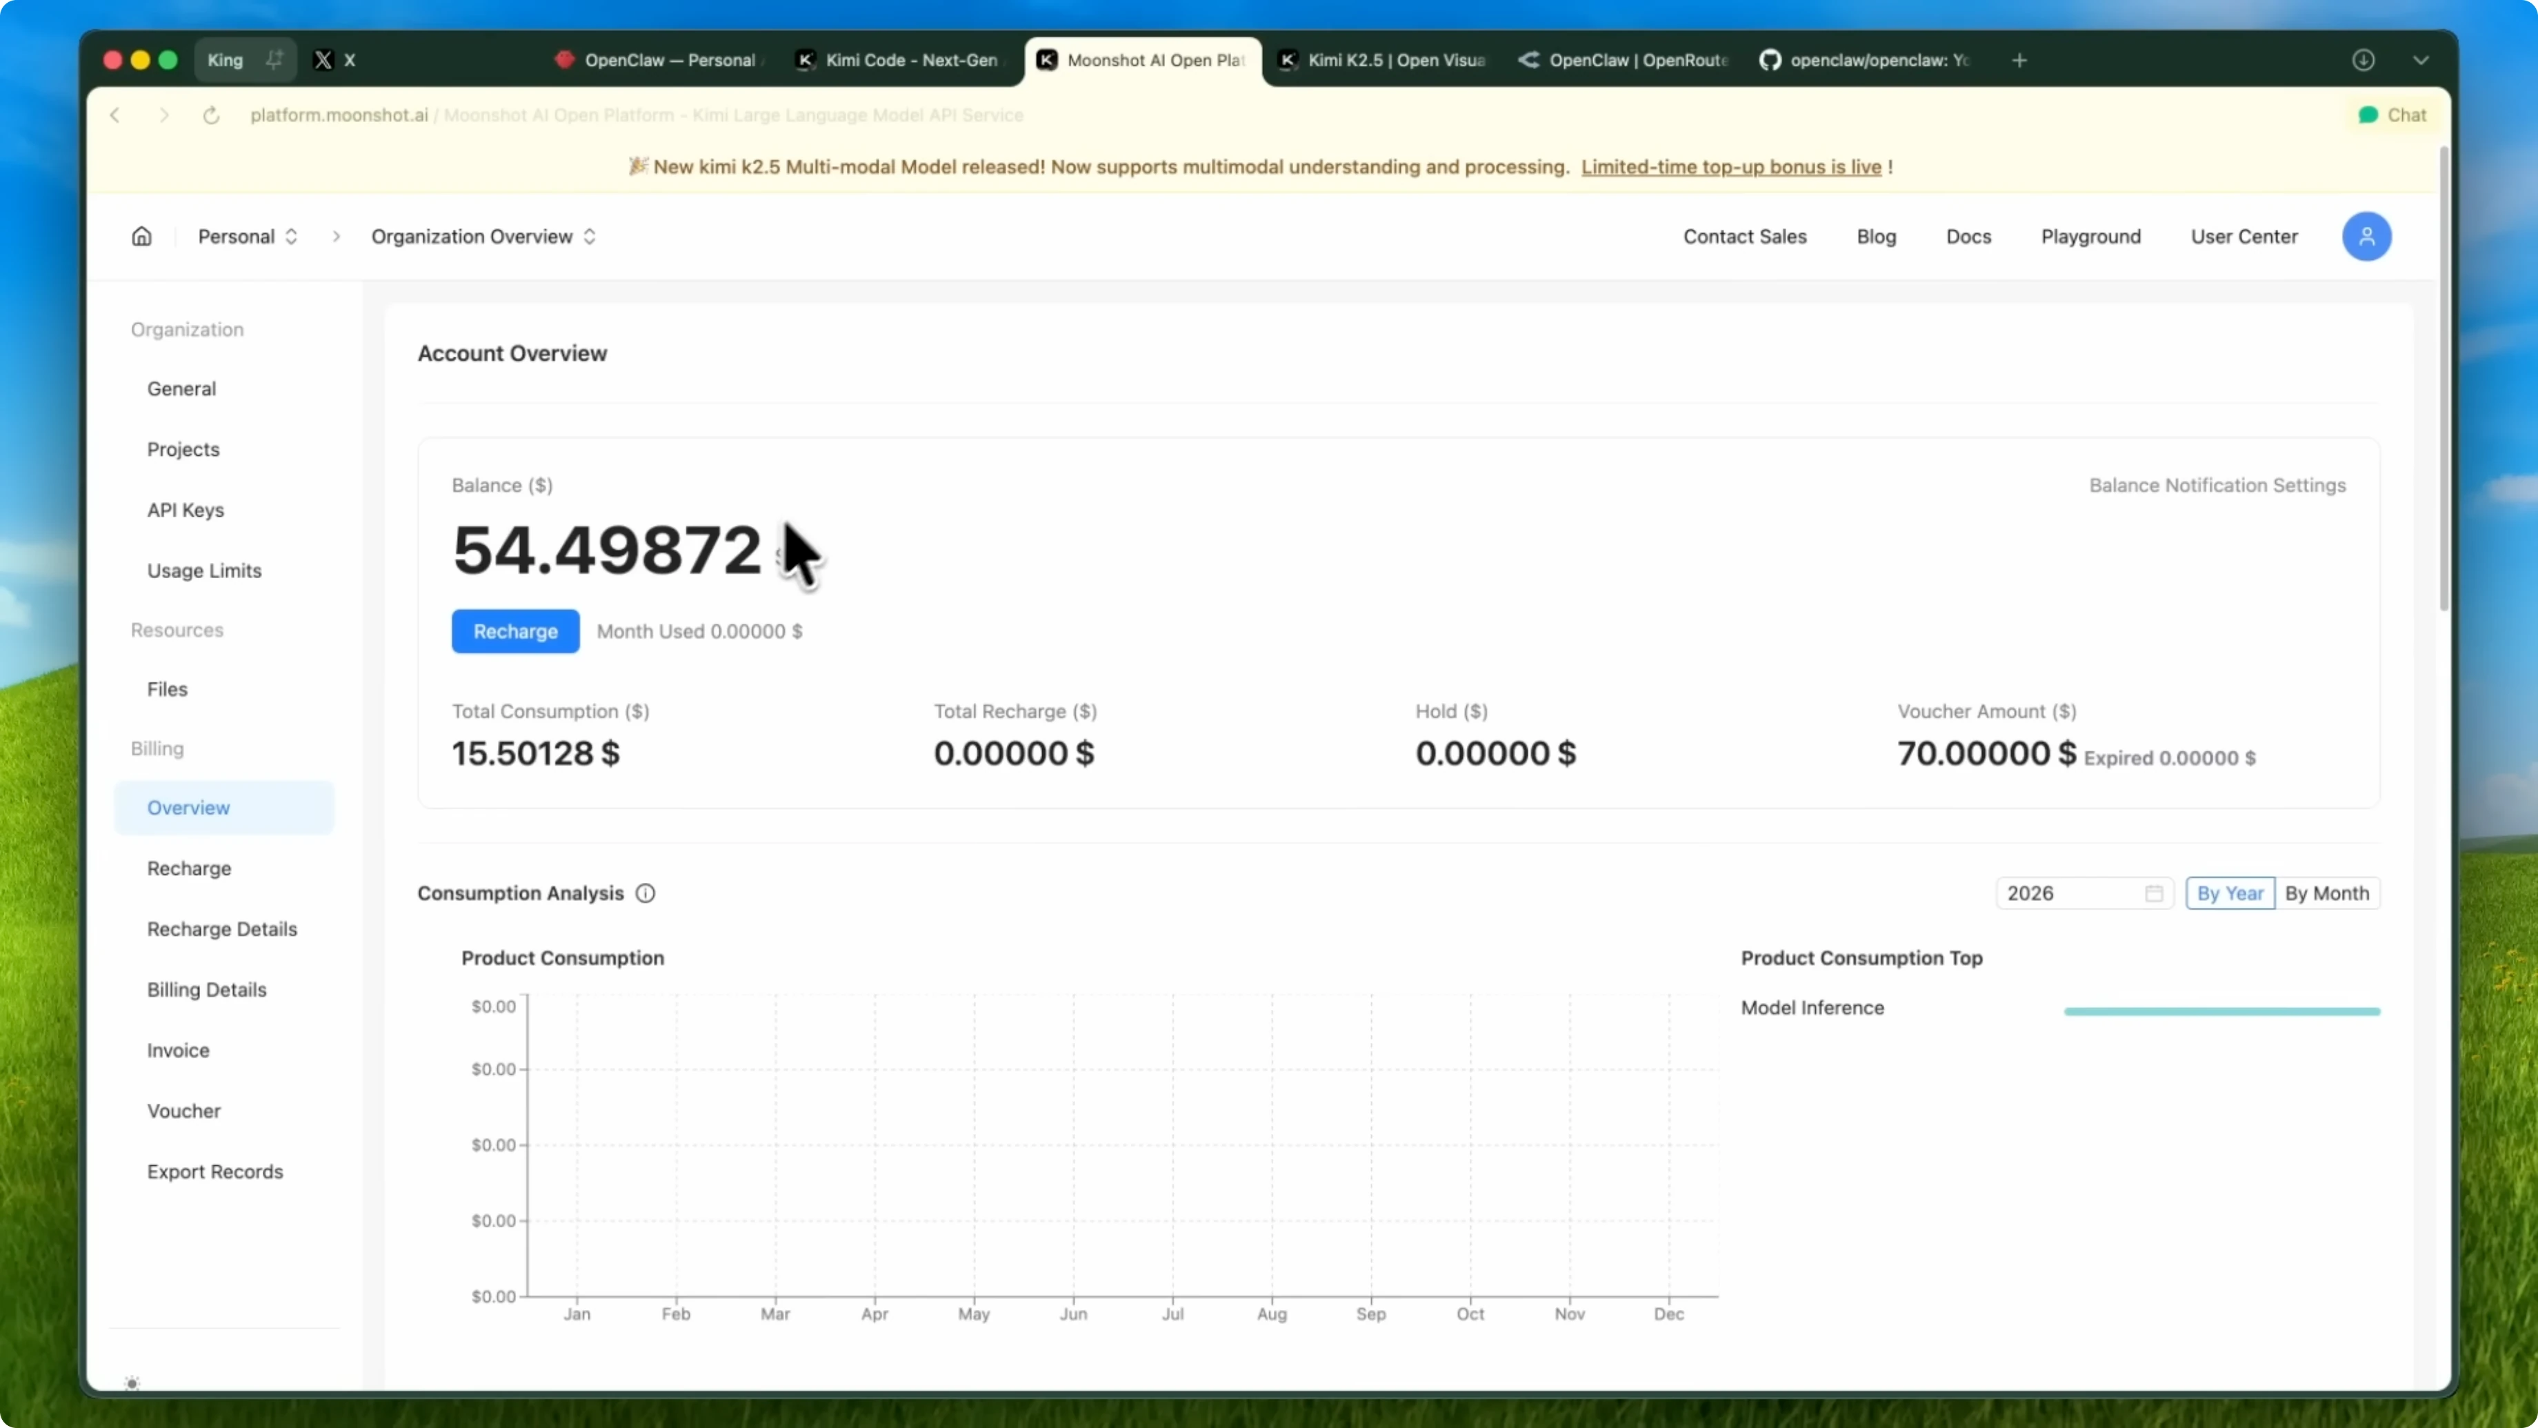Screen dimensions: 2538x1428
Task: Click the Model Inference consumption bar
Action: coord(2221,1010)
